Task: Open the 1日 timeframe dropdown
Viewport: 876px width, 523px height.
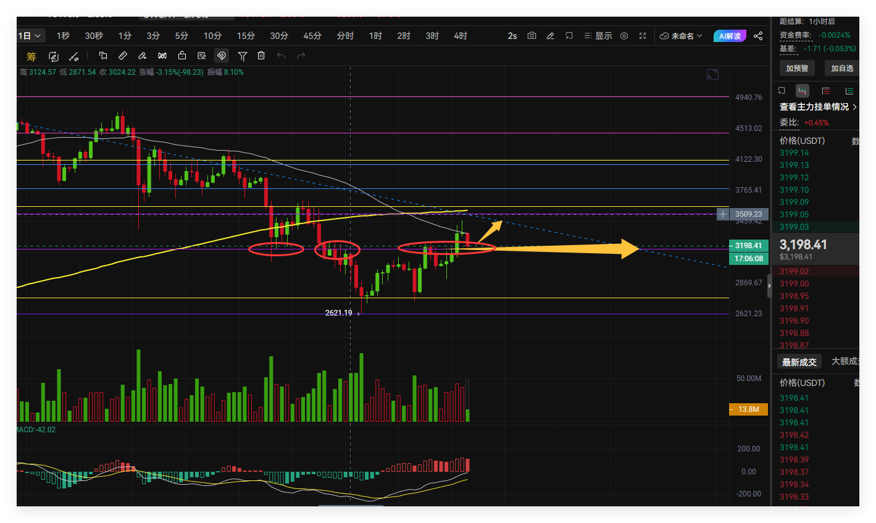Action: pos(30,36)
